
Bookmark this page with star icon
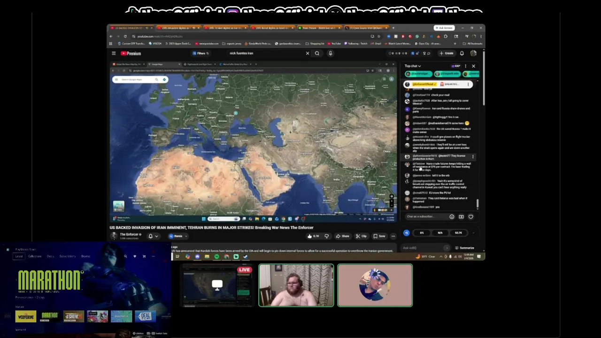click(x=379, y=36)
